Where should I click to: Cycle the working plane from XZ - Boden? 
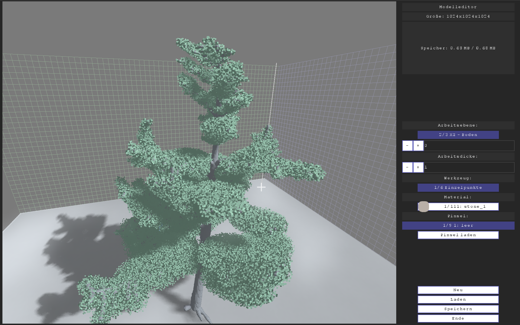[x=458, y=135]
